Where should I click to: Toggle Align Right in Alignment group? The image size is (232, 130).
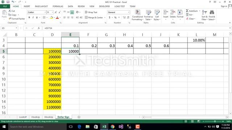[x=72, y=18]
